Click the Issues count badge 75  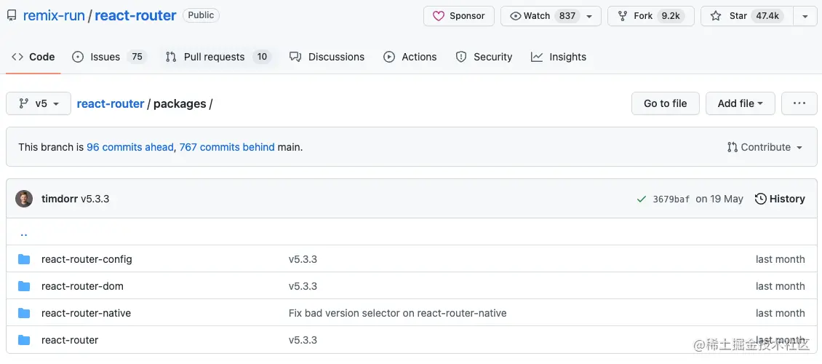(137, 57)
